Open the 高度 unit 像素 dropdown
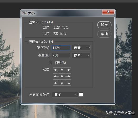Viewport: 138px width, 118px height. point(81,55)
